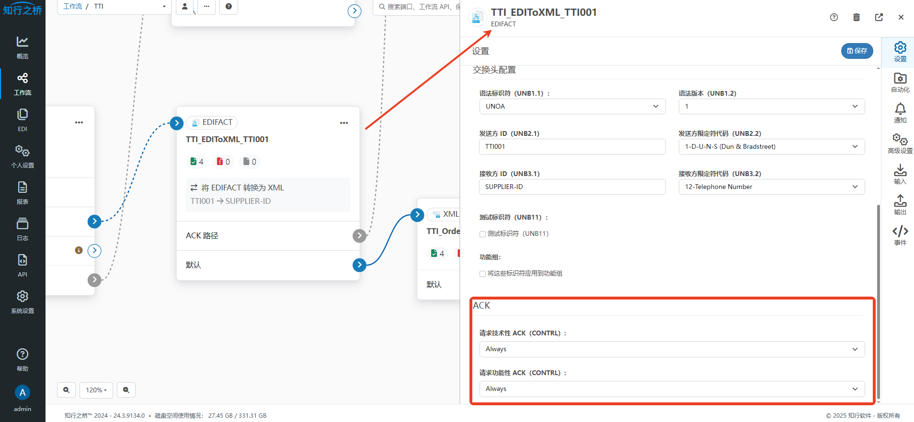The image size is (914, 422).
Task: Open 系统设置 system settings in sidebar
Action: click(x=23, y=301)
